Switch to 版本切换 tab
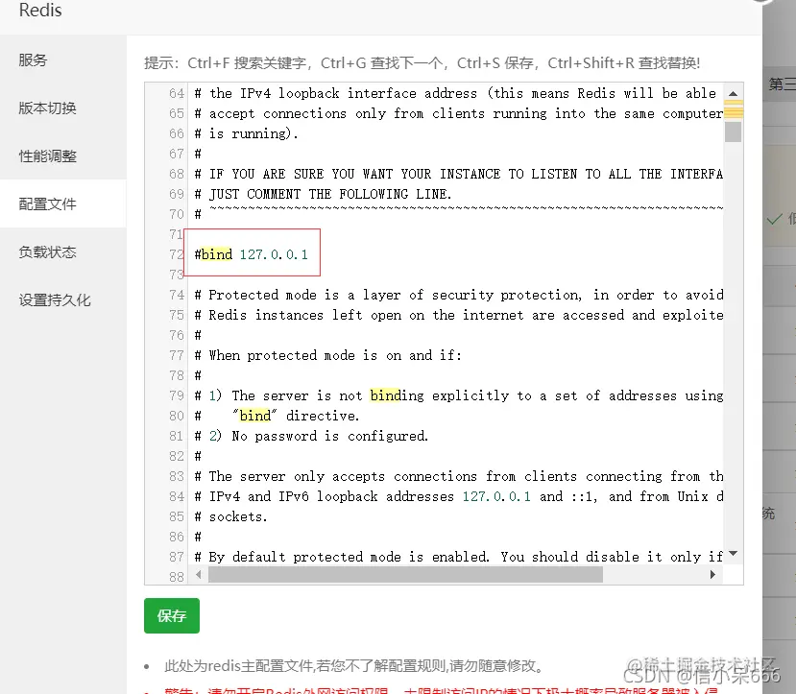 (x=47, y=108)
